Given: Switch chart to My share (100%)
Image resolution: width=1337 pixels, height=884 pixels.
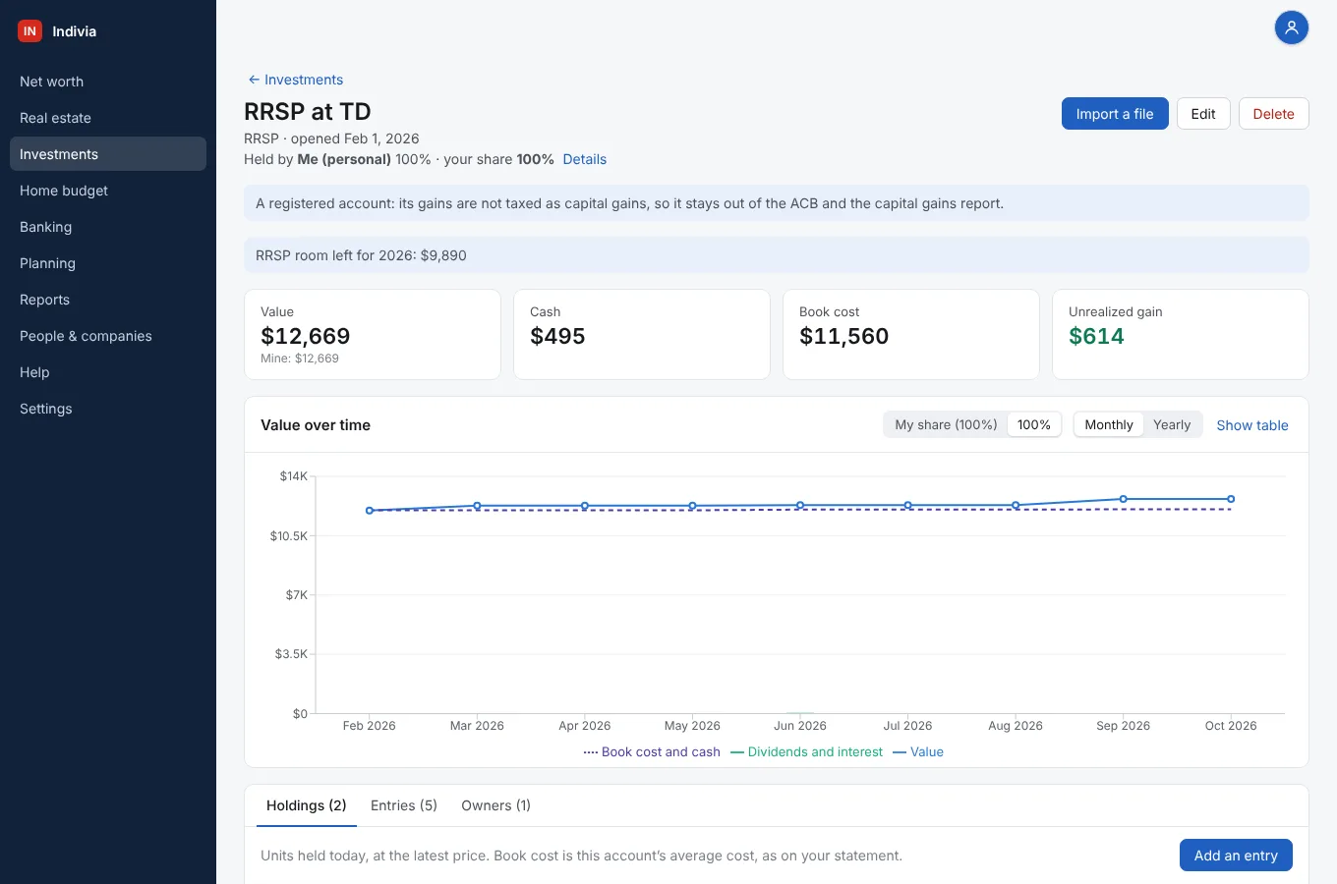Looking at the screenshot, I should pos(946,425).
